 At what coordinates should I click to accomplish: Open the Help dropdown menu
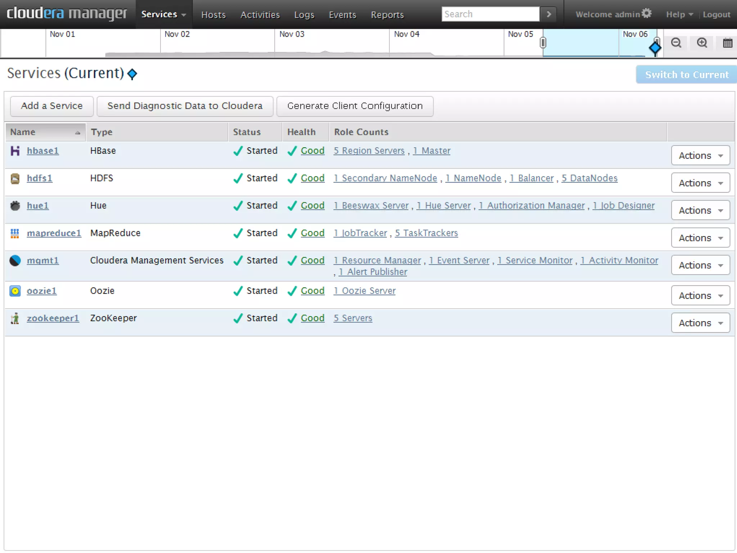pyautogui.click(x=679, y=14)
